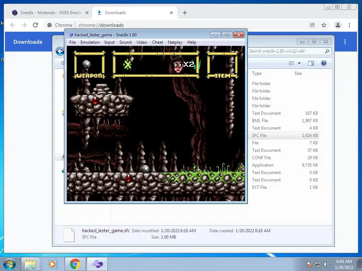Open Windows Media Player from the taskbar
The width and height of the screenshot is (362, 271).
coord(52,264)
